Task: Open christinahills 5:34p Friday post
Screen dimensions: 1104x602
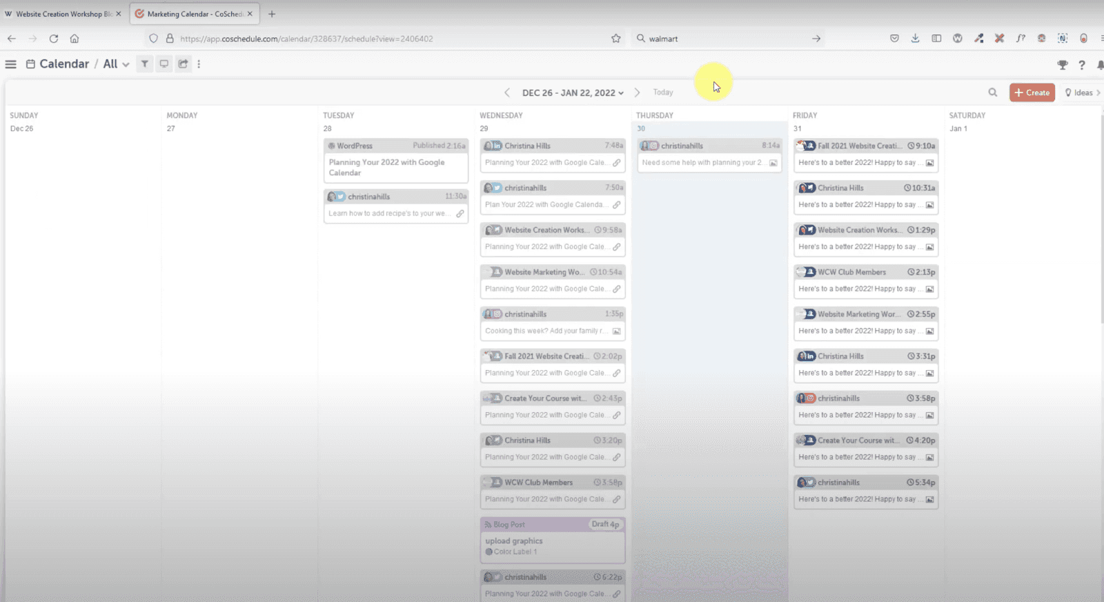Action: 866,492
